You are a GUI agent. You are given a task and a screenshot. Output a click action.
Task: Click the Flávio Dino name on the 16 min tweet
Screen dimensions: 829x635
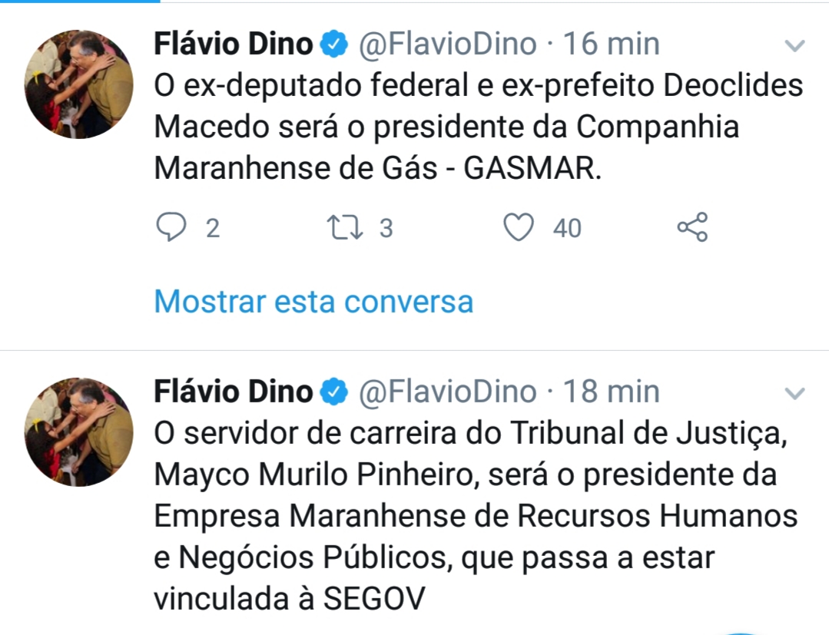coord(234,45)
